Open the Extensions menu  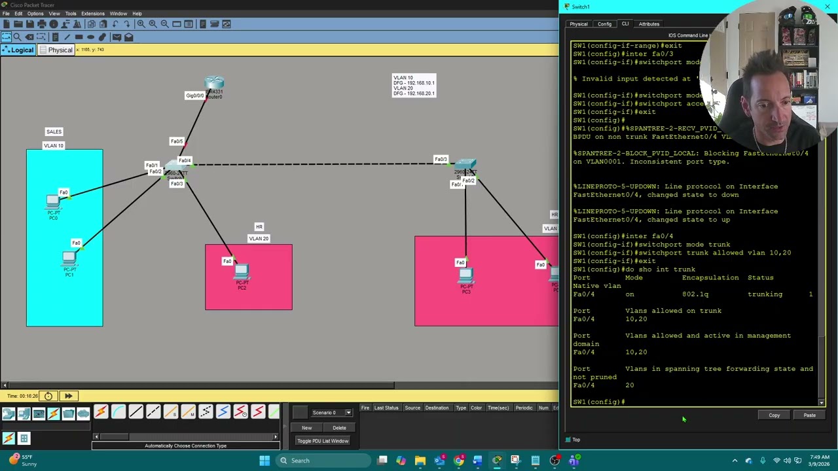[x=93, y=14]
